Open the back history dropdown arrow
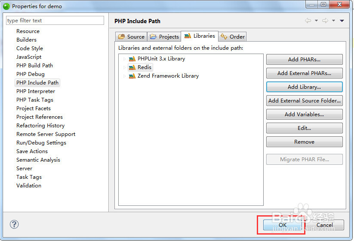 point(316,21)
